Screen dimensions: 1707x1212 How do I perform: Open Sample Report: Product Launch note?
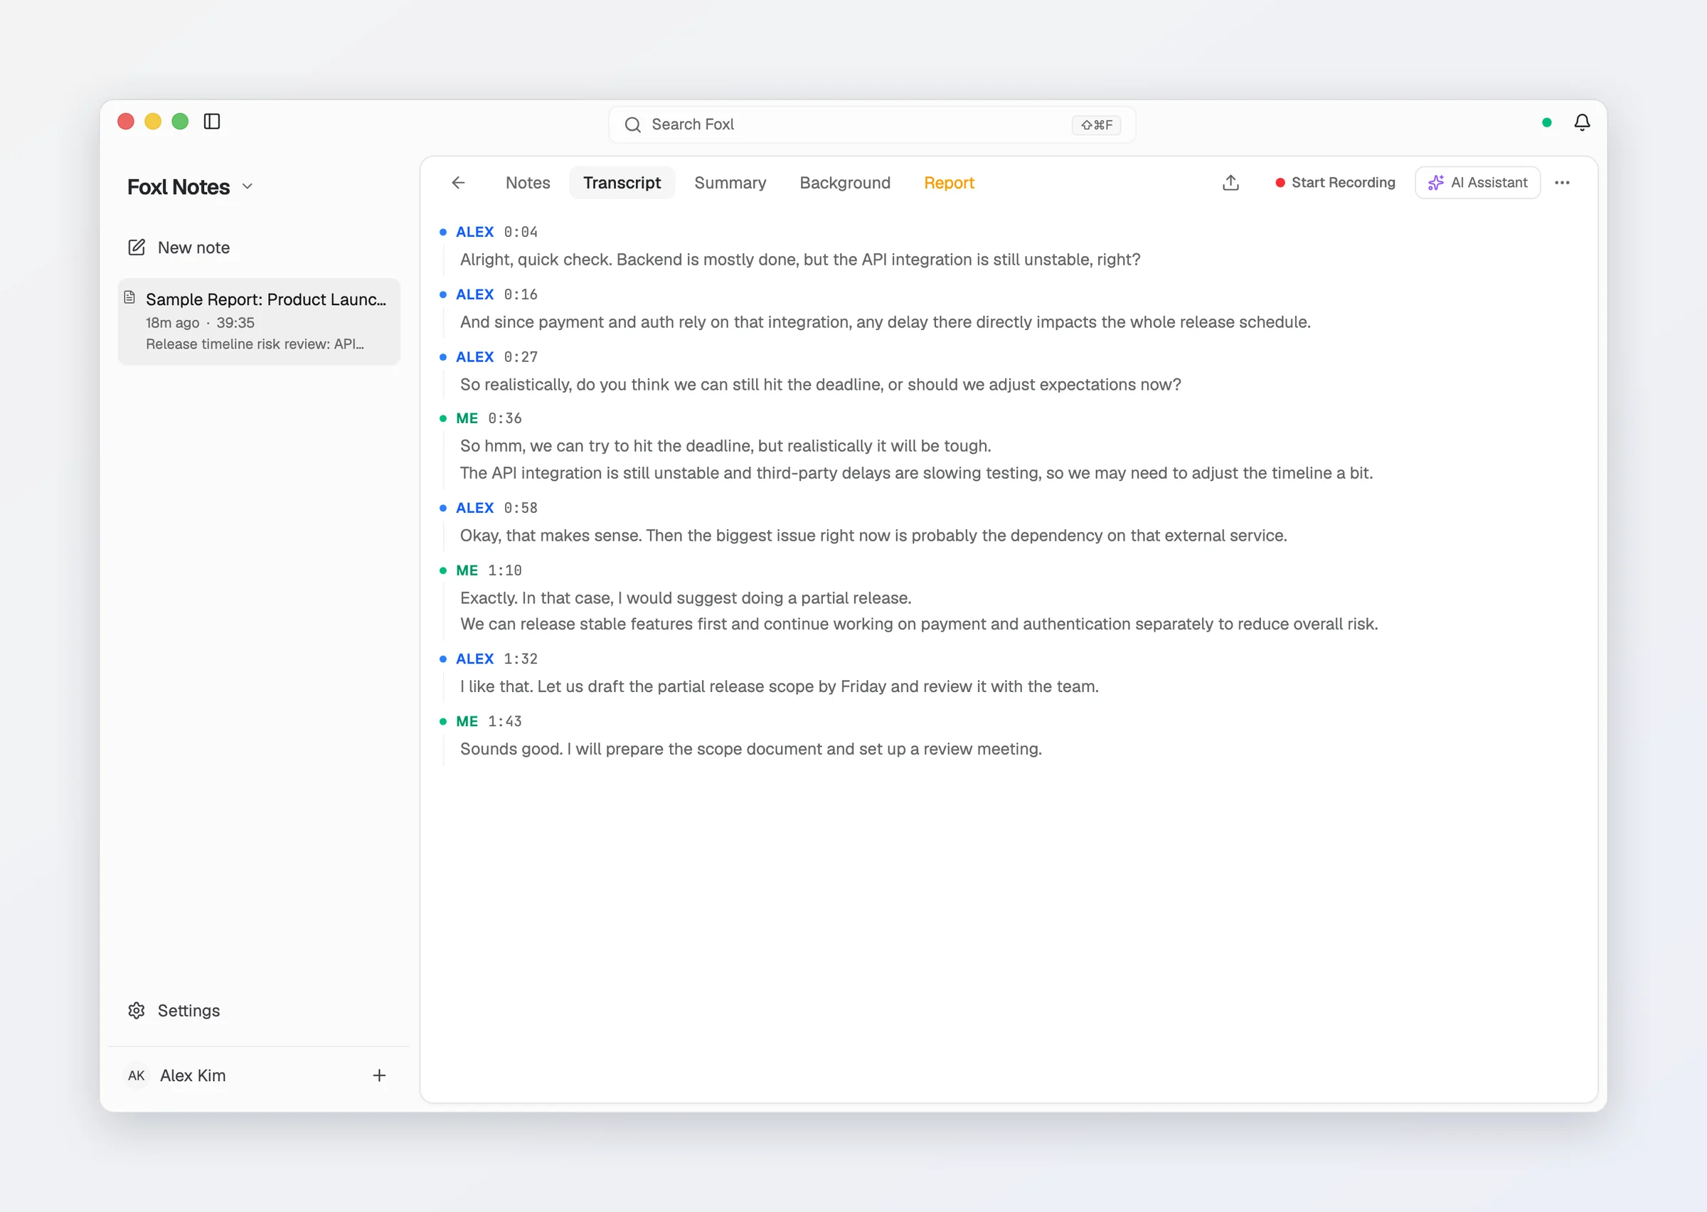pyautogui.click(x=259, y=321)
